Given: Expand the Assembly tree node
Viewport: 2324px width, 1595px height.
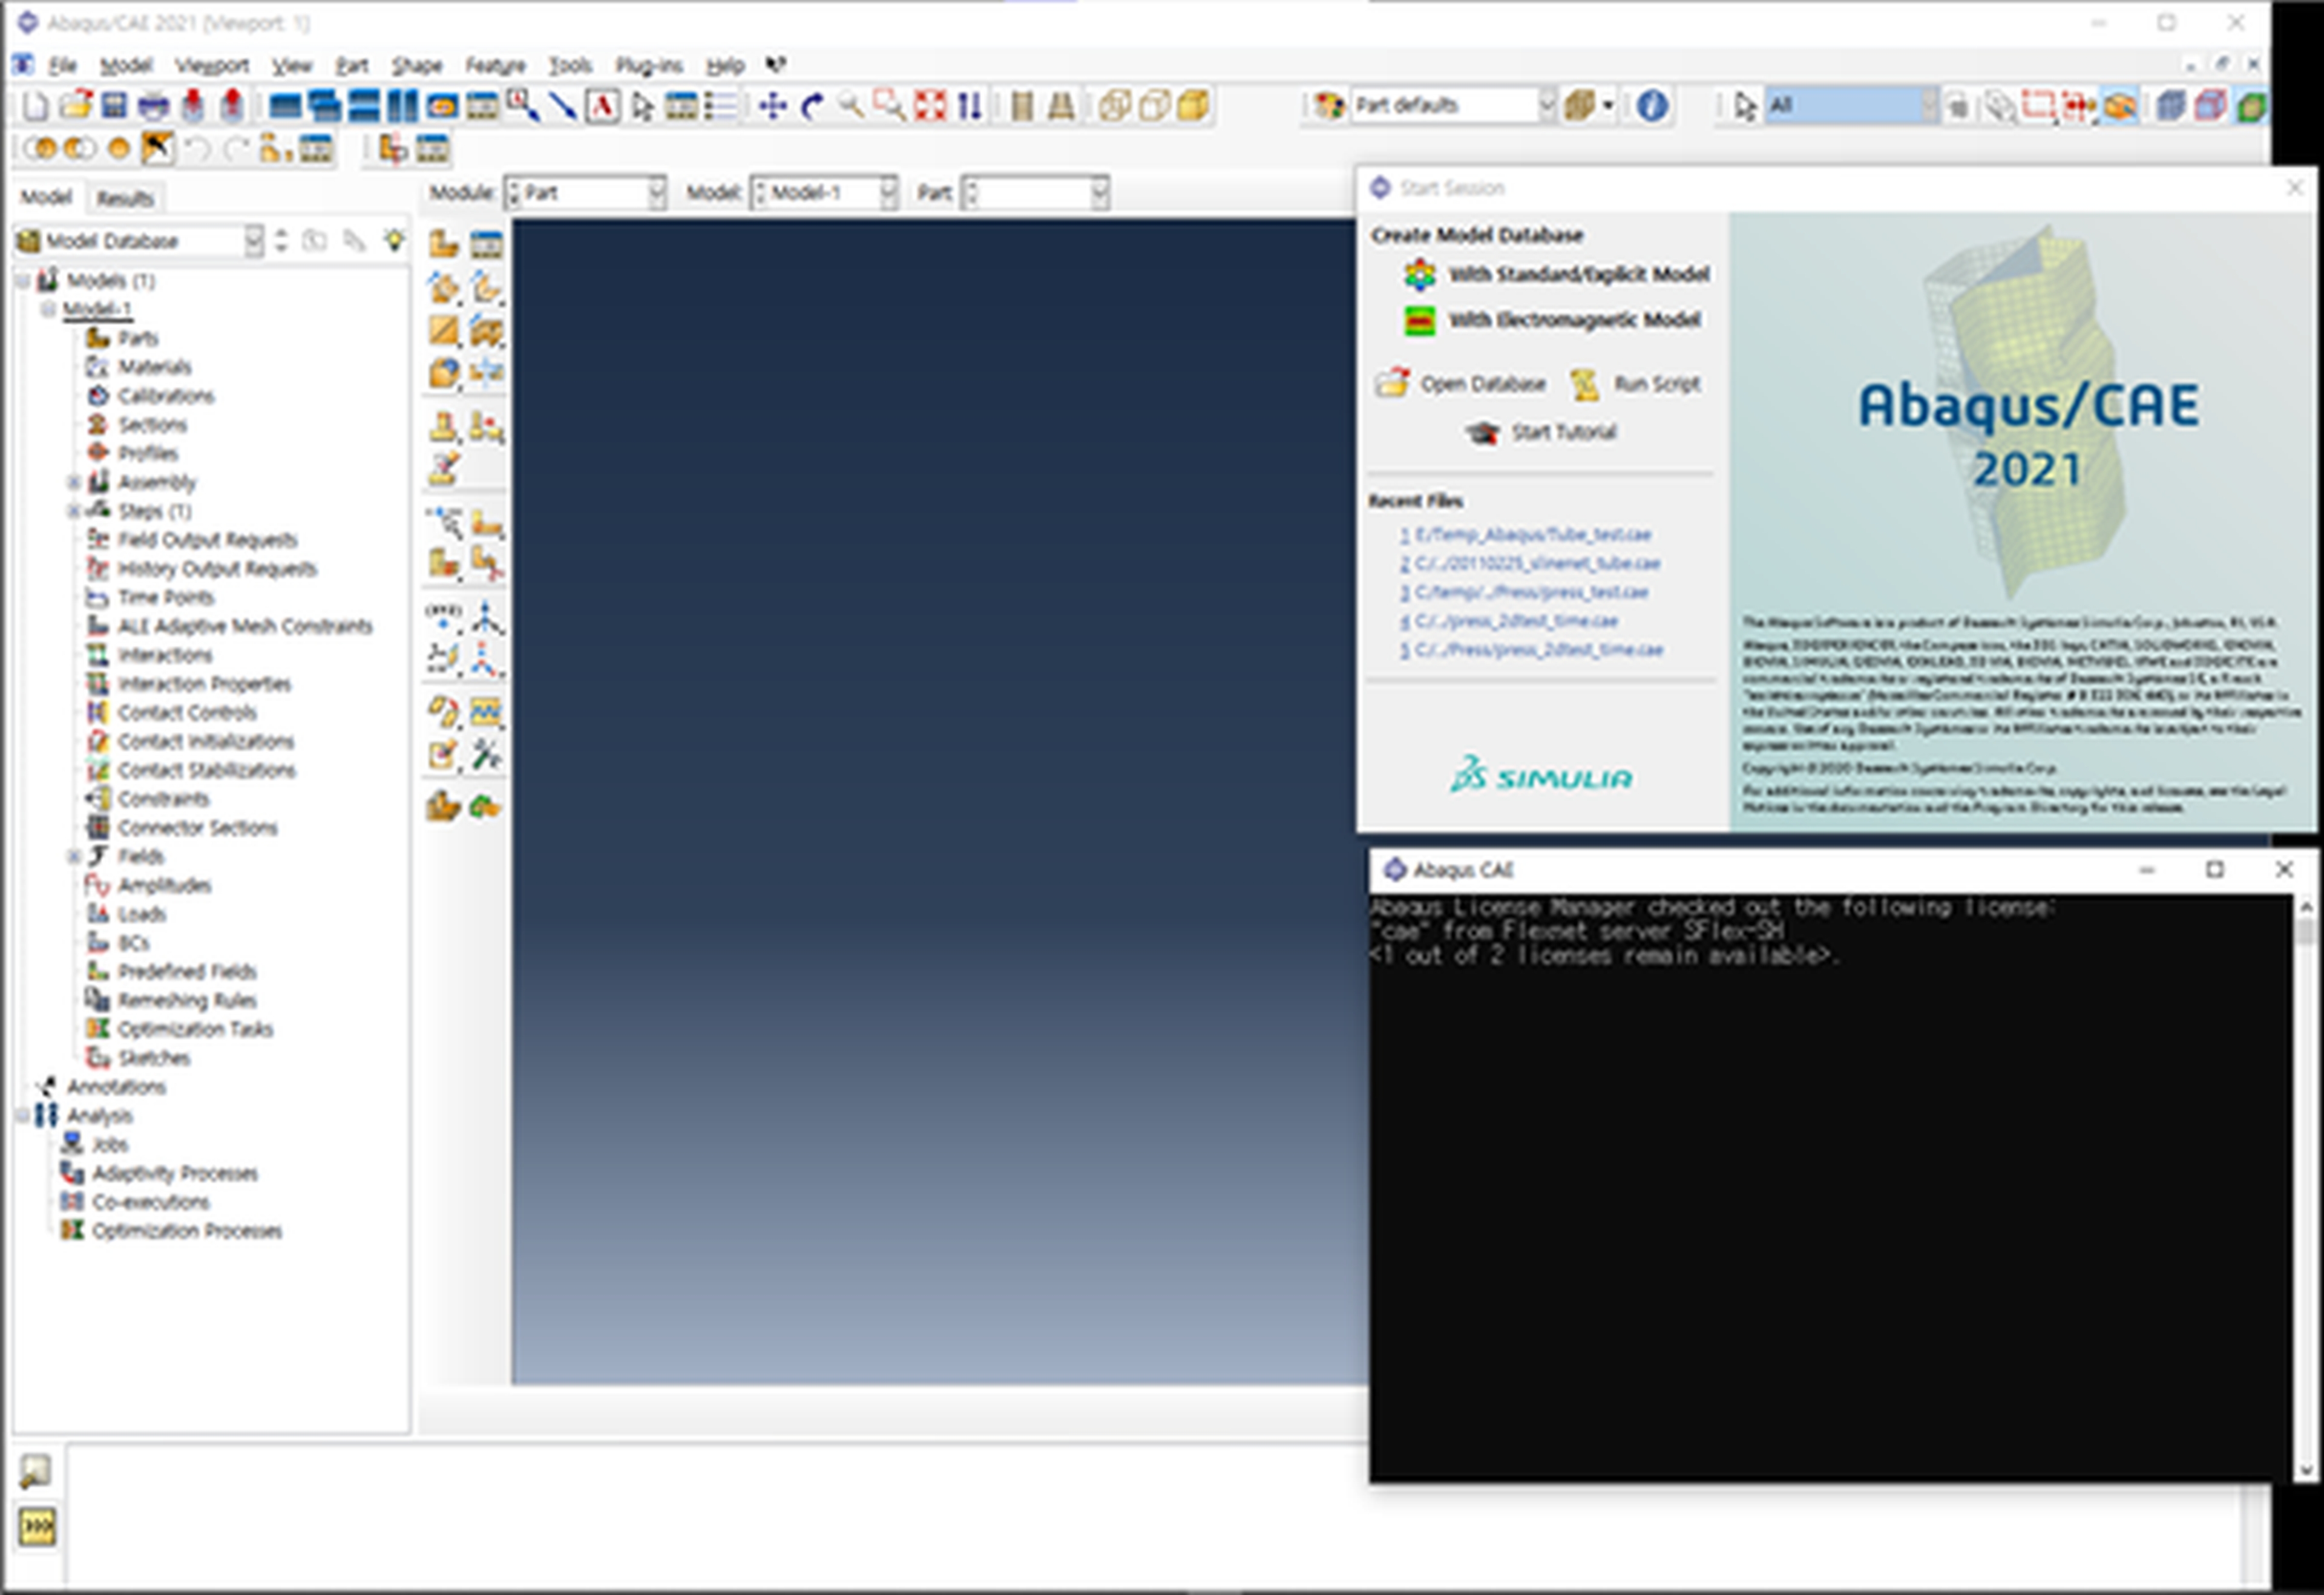Looking at the screenshot, I should (73, 482).
